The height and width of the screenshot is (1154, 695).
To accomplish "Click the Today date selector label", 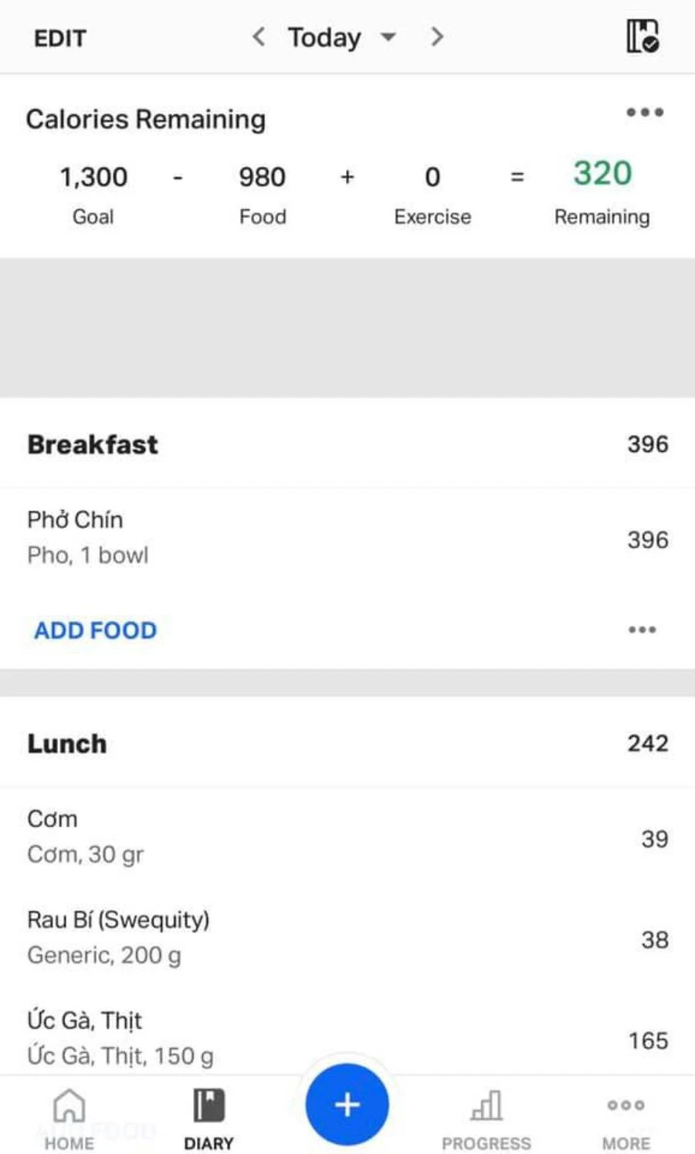I will point(324,37).
